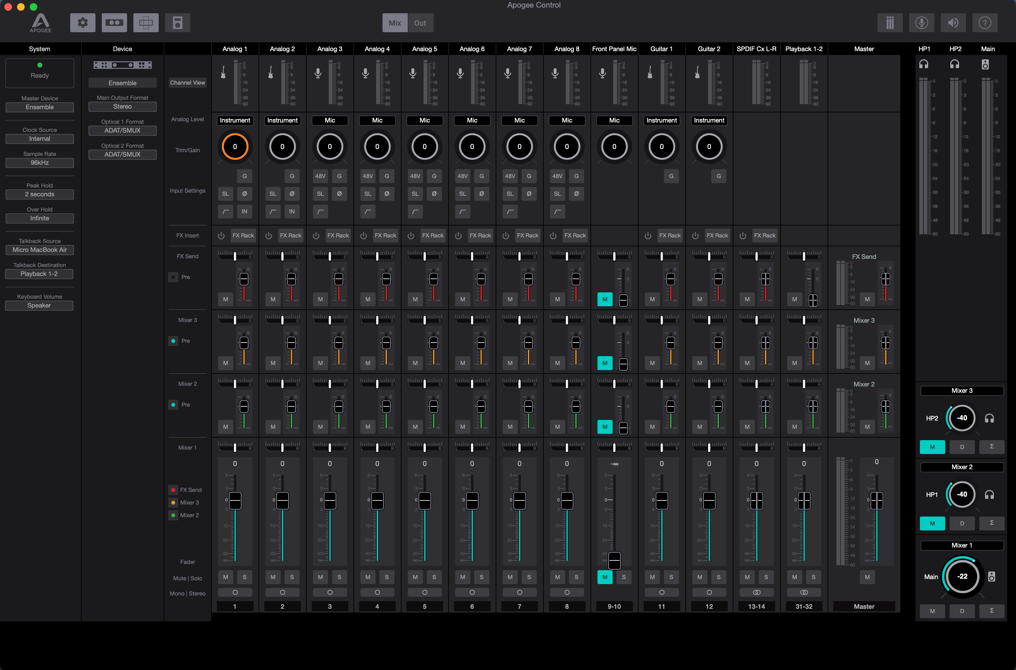Viewport: 1016px width, 670px height.
Task: Open Analog 1 Instrument level dropdown
Action: click(x=235, y=121)
